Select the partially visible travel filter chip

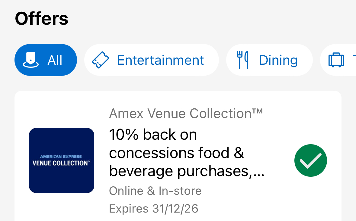pos(338,60)
